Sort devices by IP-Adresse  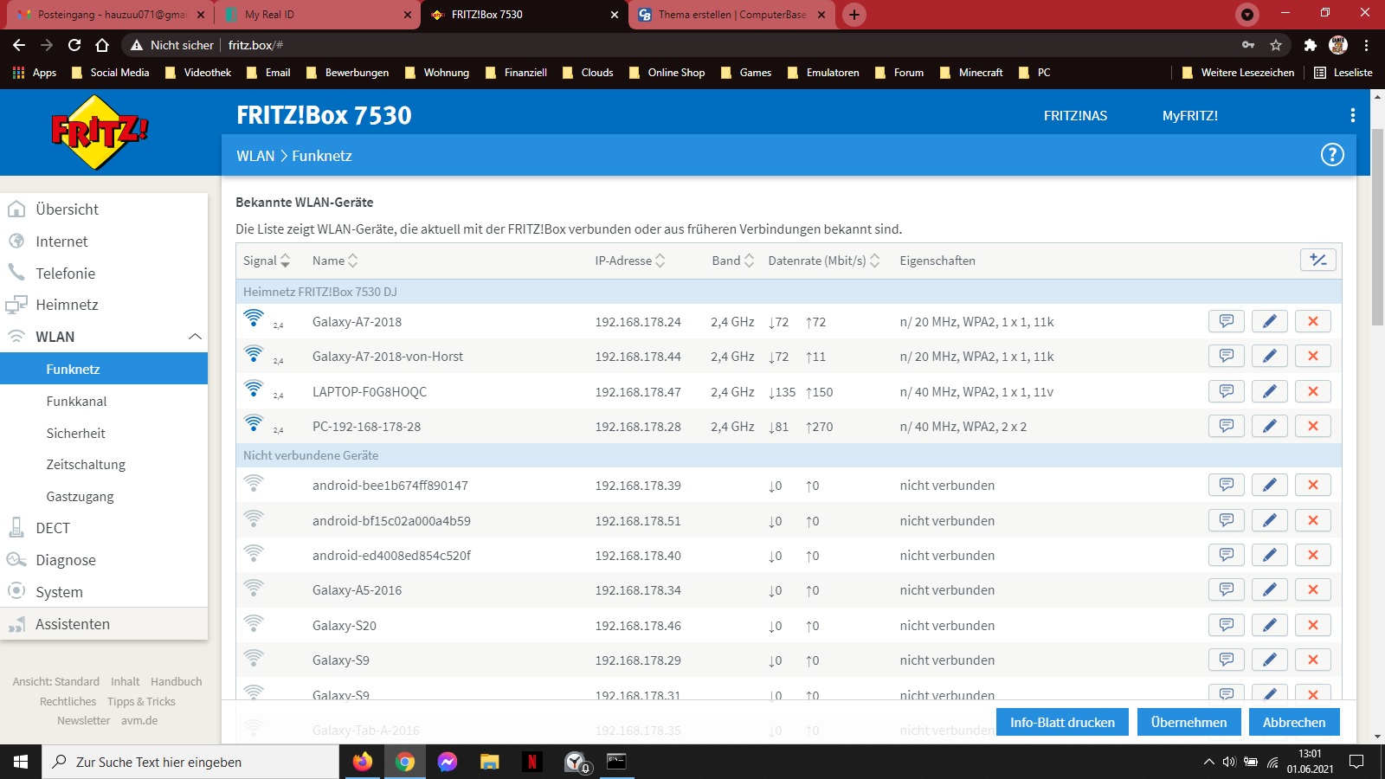pos(630,261)
